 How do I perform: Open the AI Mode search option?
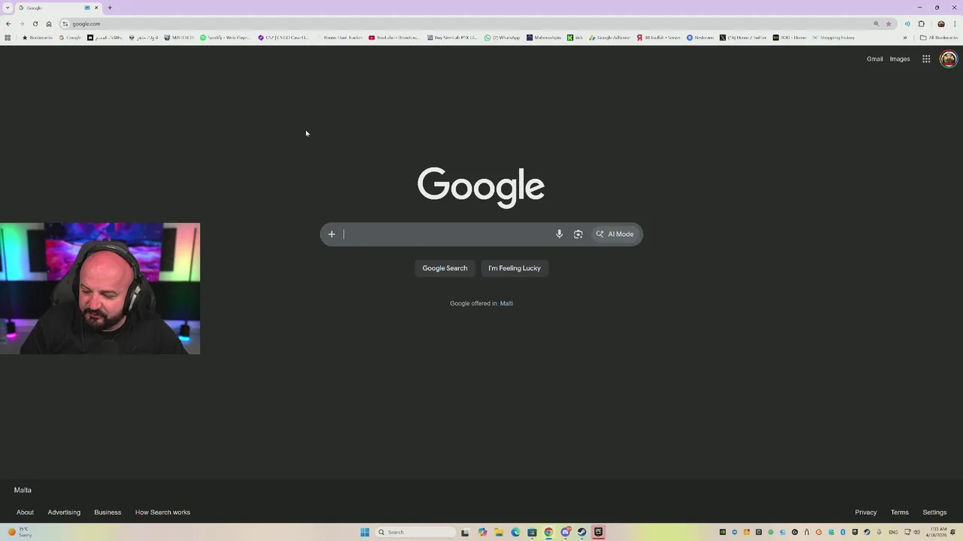[615, 234]
